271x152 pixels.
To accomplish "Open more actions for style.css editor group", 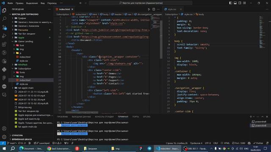I will tap(267, 9).
